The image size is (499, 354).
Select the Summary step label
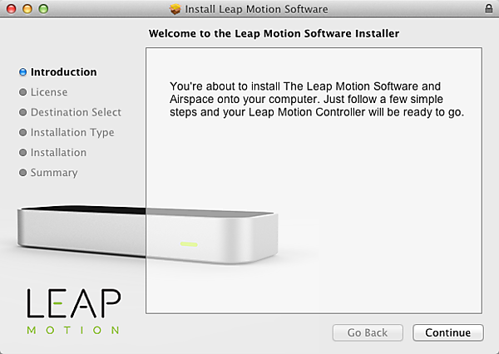pyautogui.click(x=54, y=173)
